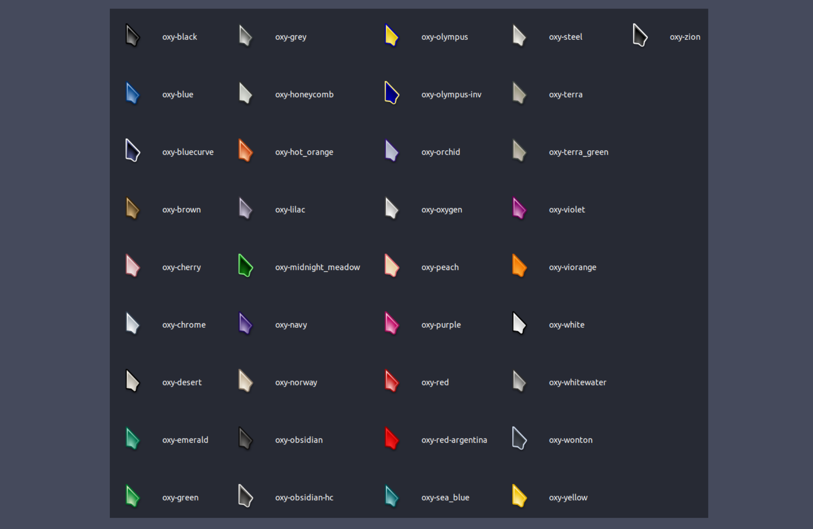Viewport: 813px width, 529px height.
Task: Select the oxy-hot_orange cursor icon
Action: point(246,150)
